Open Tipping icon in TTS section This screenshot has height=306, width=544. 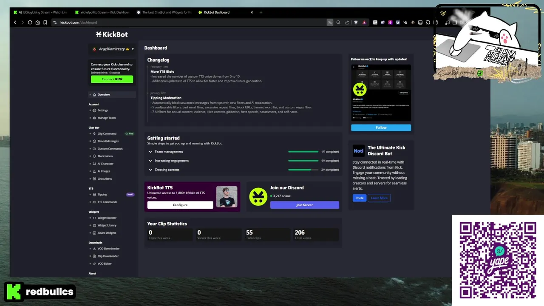click(94, 195)
